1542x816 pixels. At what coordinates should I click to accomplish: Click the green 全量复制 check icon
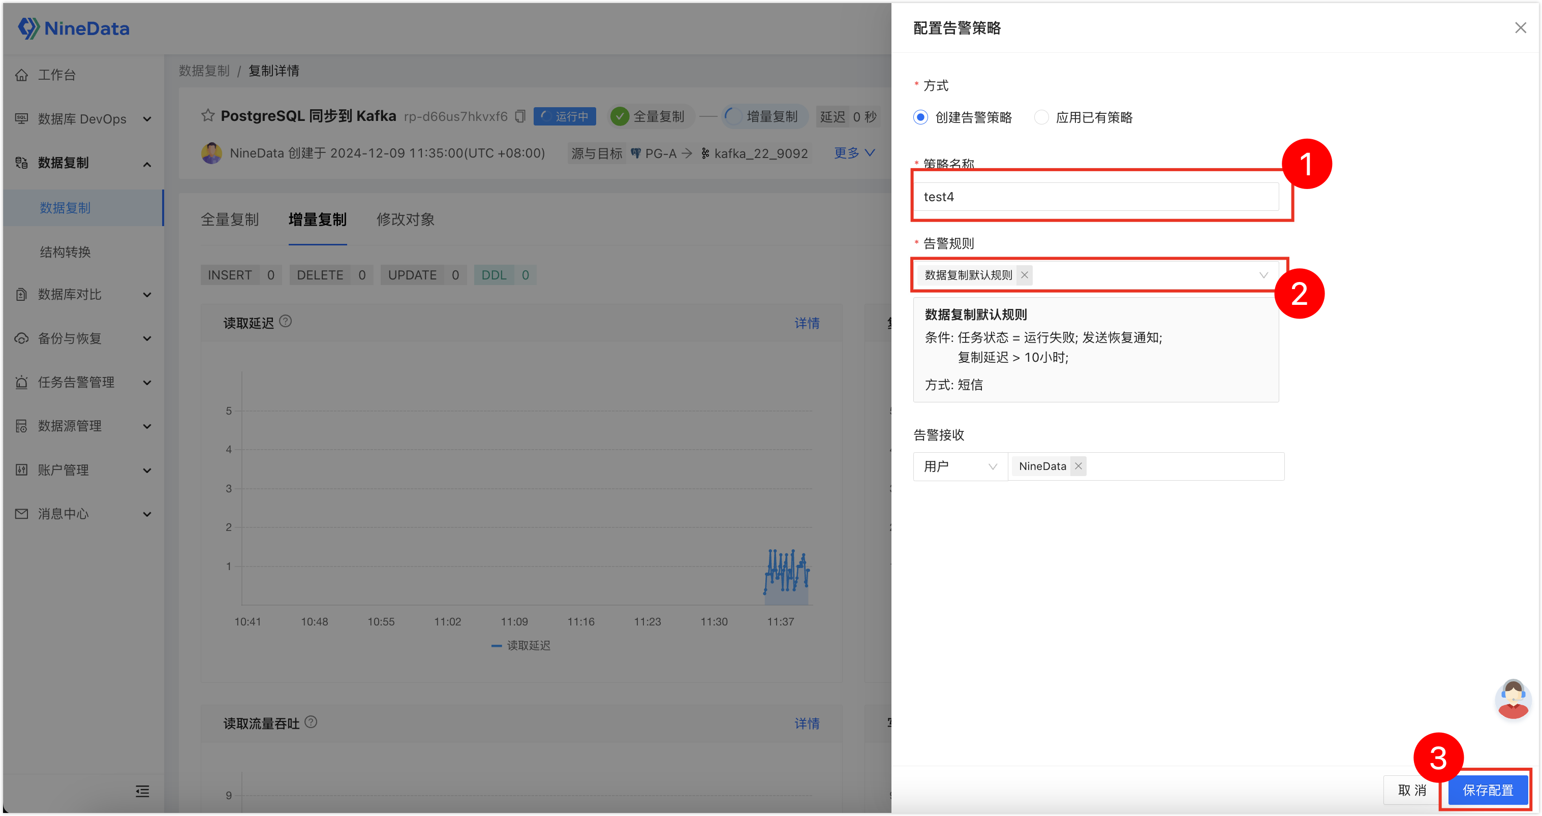pyautogui.click(x=620, y=116)
